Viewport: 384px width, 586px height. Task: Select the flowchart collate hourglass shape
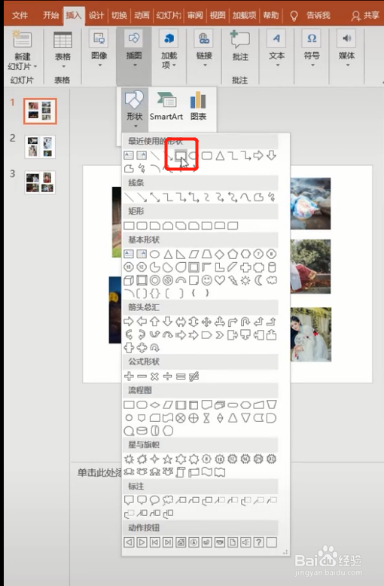(206, 418)
